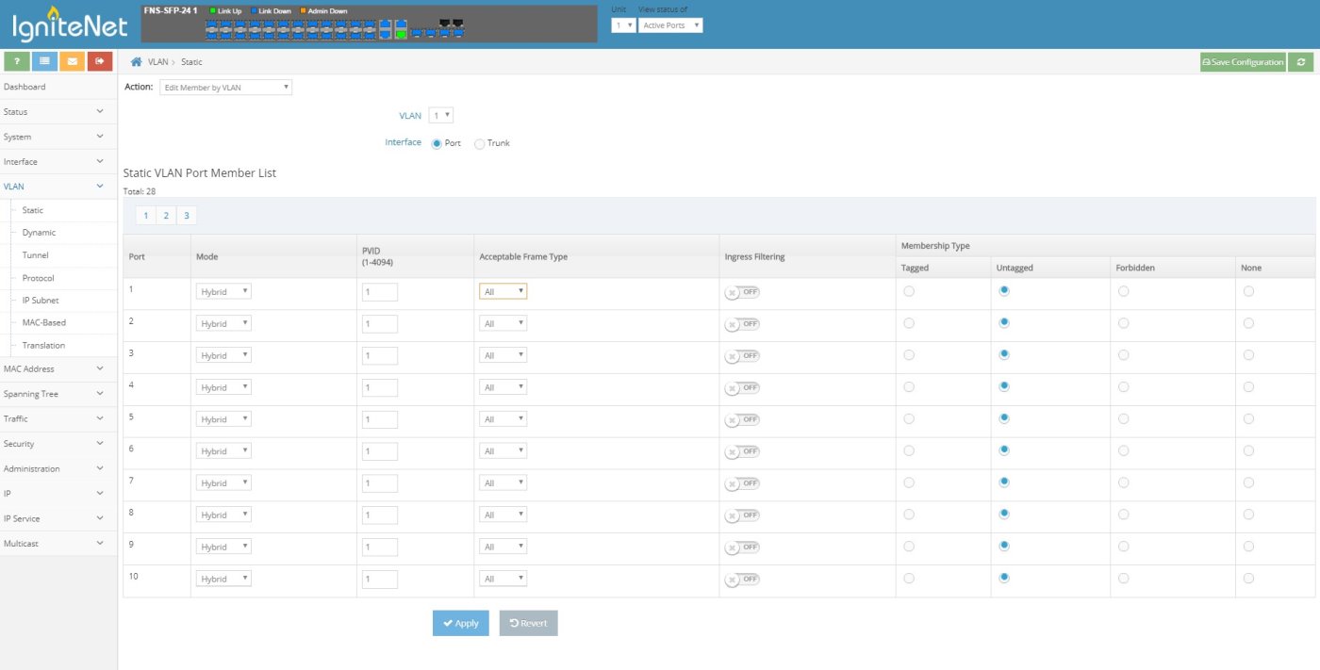Click the PVID field for port 5

pyautogui.click(x=379, y=419)
